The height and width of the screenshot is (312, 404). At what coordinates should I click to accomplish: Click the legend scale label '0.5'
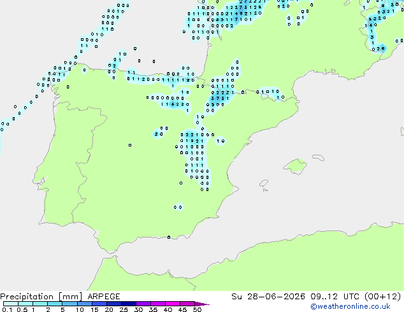tap(22, 309)
